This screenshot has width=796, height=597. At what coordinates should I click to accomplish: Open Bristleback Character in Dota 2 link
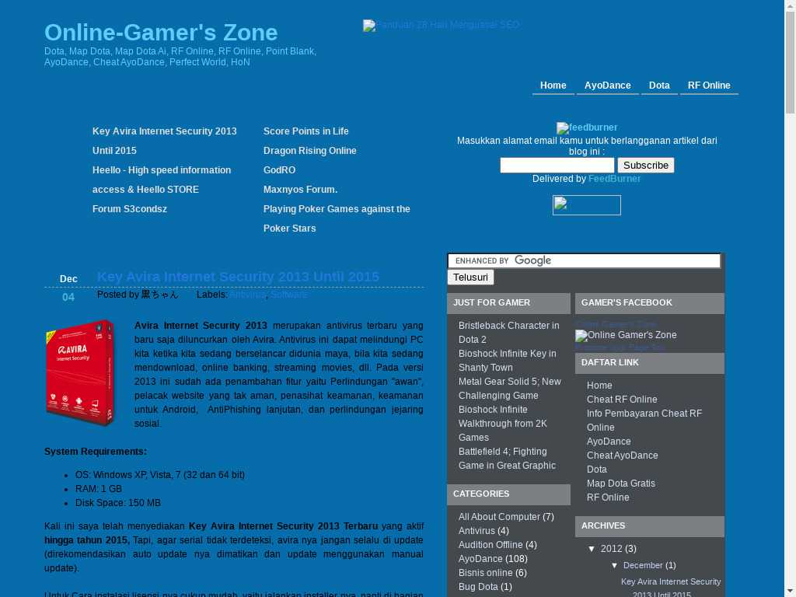pos(508,333)
